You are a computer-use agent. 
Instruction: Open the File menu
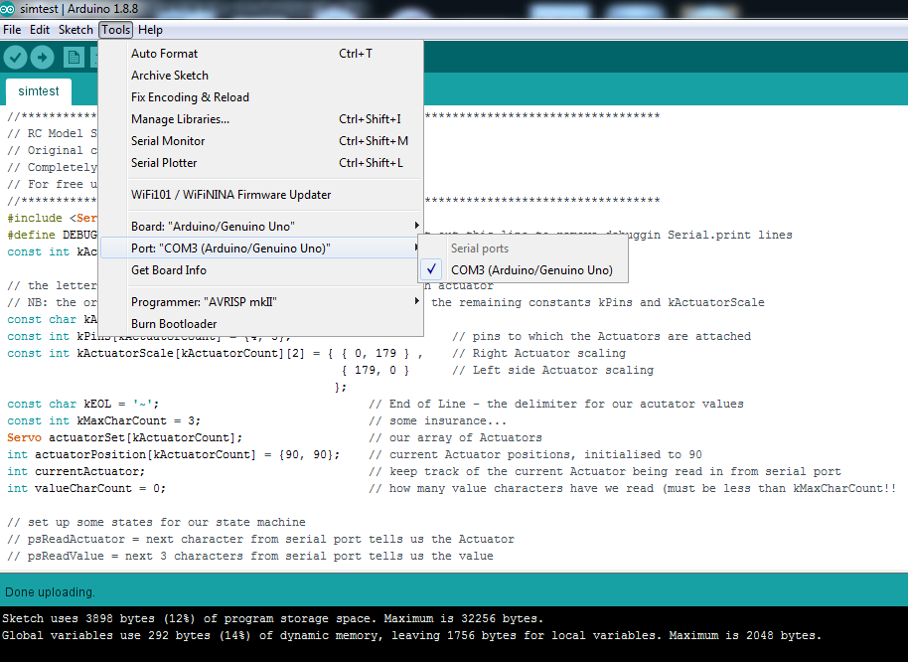point(12,30)
